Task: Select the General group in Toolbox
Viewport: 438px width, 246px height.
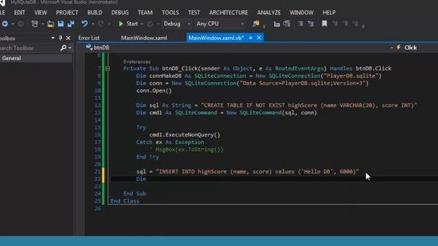Action: coord(36,58)
